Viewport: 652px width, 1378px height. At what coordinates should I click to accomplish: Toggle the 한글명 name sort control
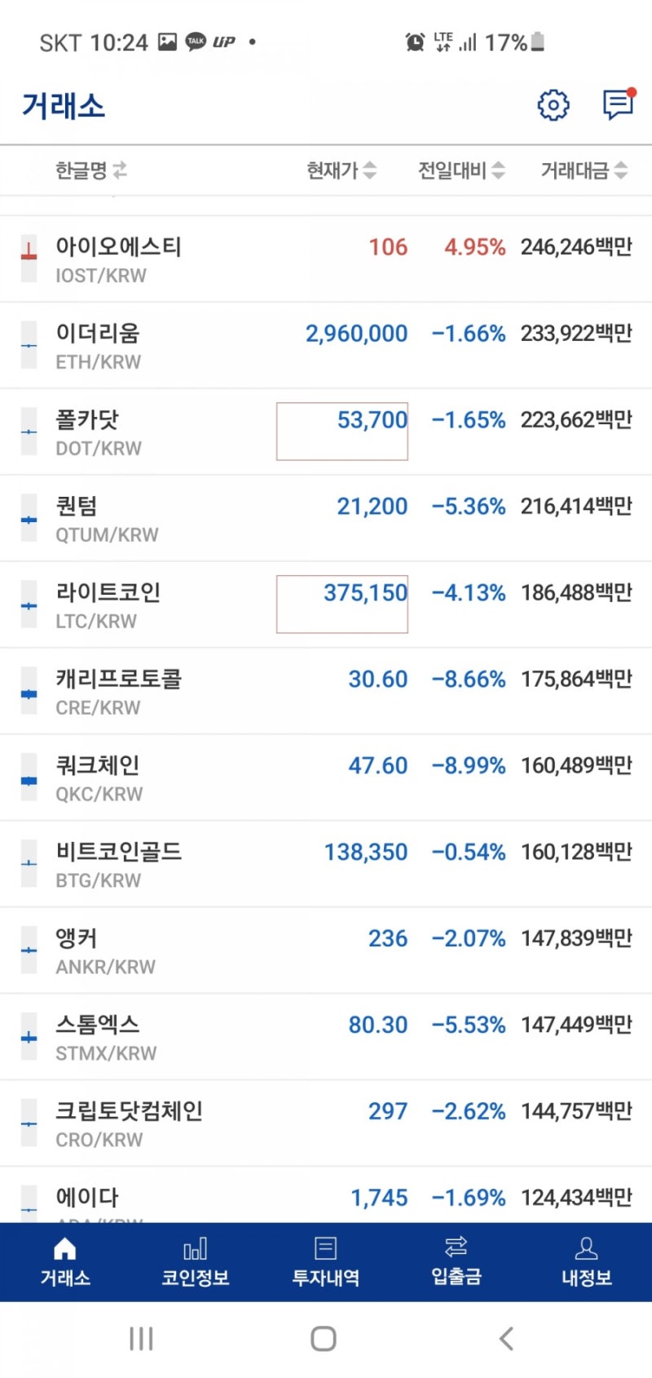[90, 171]
